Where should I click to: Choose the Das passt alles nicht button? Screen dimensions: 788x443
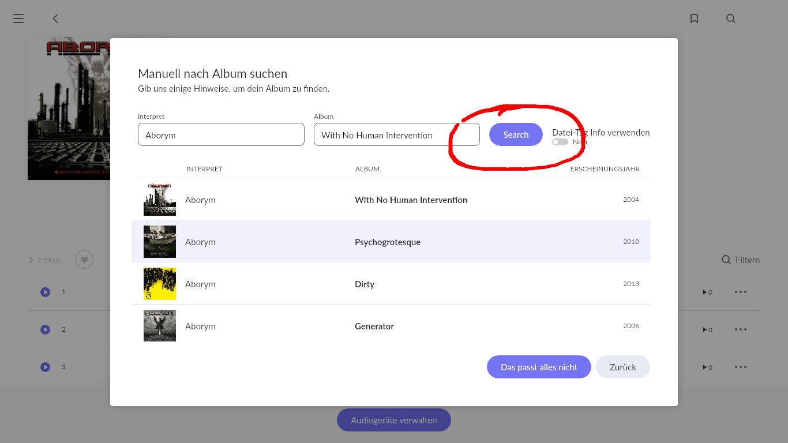[x=539, y=367]
